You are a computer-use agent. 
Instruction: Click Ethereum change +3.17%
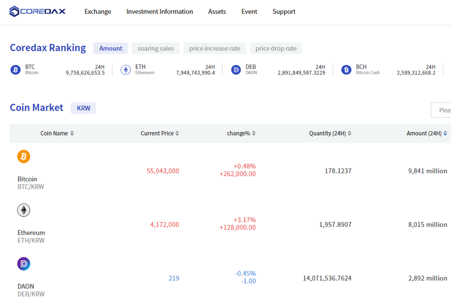pyautogui.click(x=244, y=220)
